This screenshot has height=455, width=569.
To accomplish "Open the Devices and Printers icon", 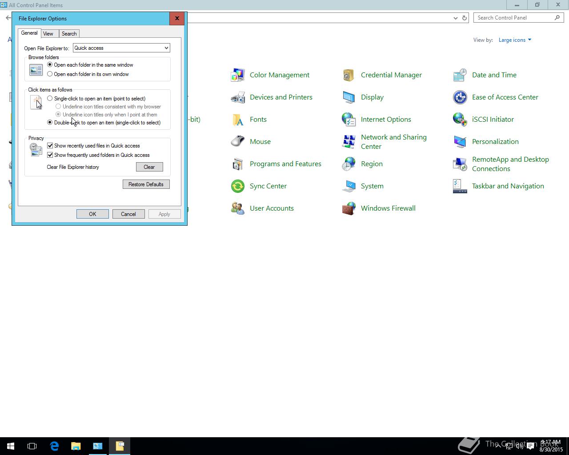I will click(x=238, y=97).
